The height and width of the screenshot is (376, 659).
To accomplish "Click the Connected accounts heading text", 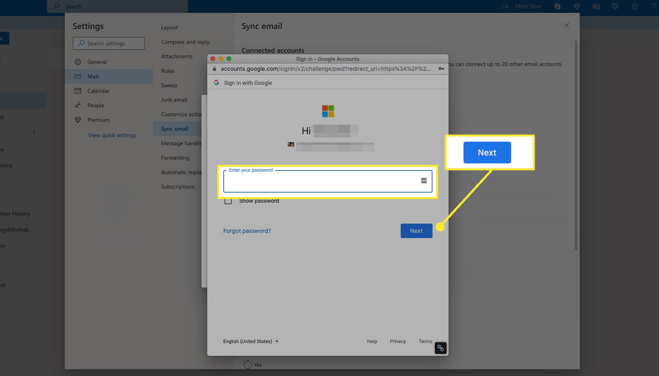I will coord(273,50).
